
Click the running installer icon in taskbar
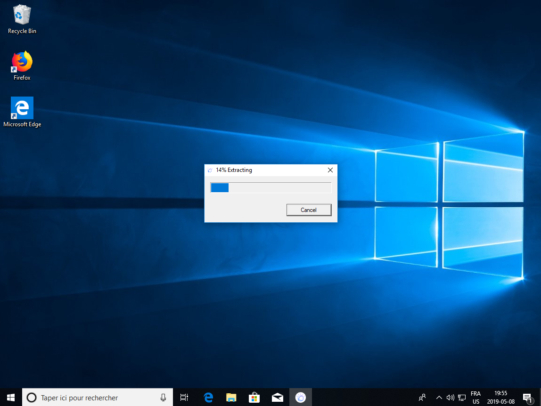[x=300, y=398]
